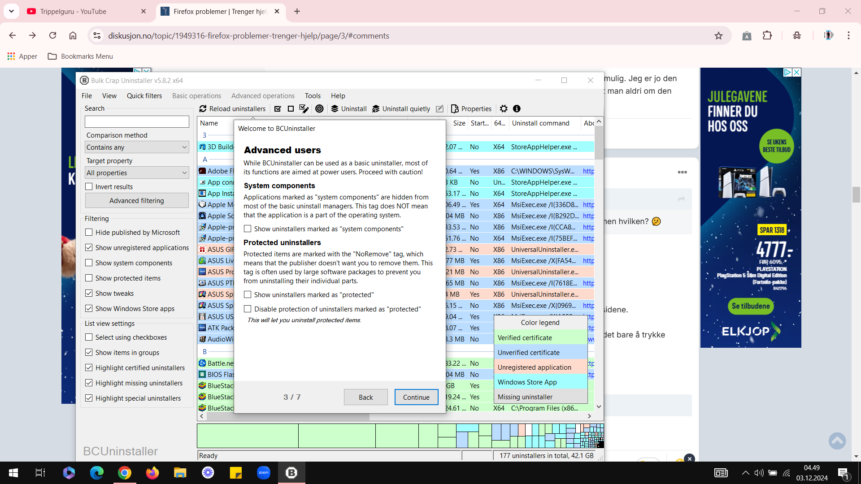This screenshot has height=484, width=861.
Task: Click the Uninstall toolbar button
Action: tap(349, 108)
